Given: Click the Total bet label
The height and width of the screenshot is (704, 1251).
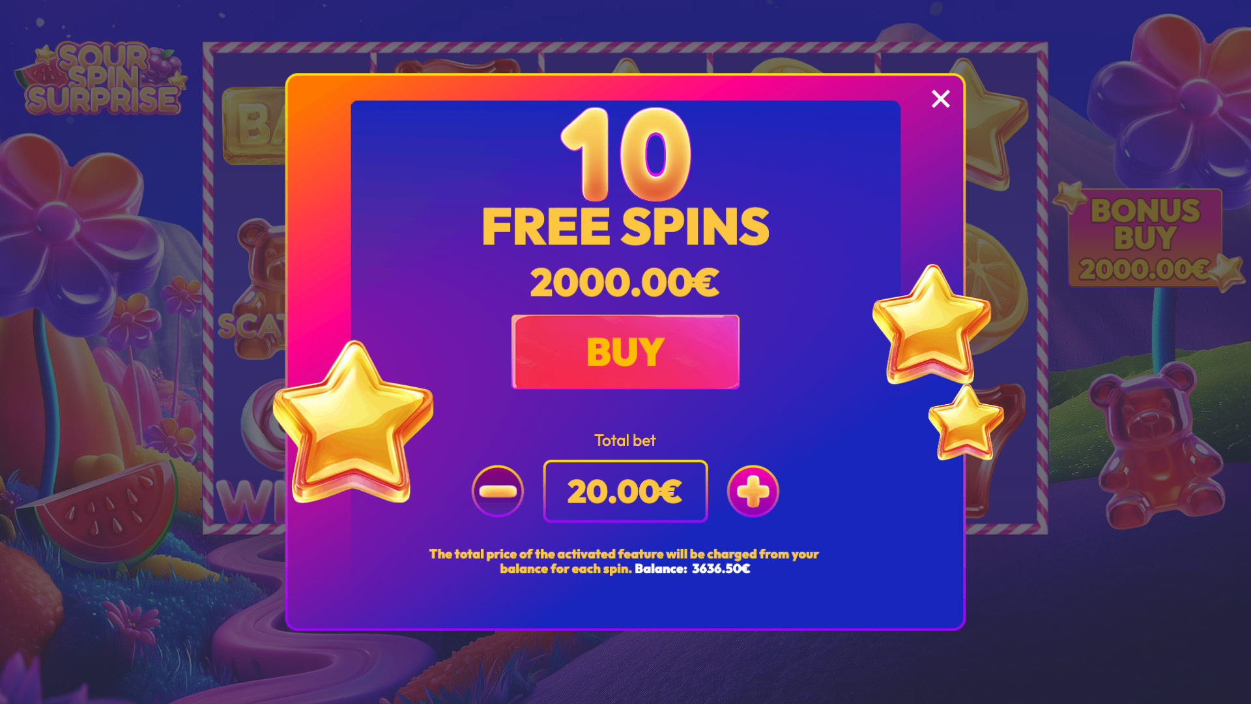Looking at the screenshot, I should (625, 441).
